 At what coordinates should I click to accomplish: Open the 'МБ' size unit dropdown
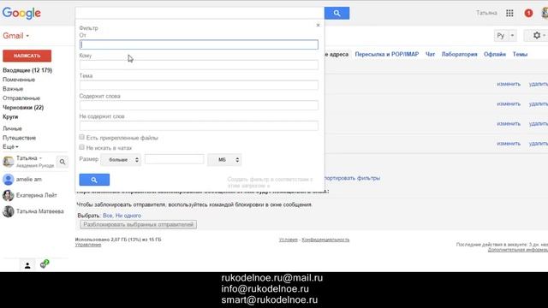click(x=224, y=160)
